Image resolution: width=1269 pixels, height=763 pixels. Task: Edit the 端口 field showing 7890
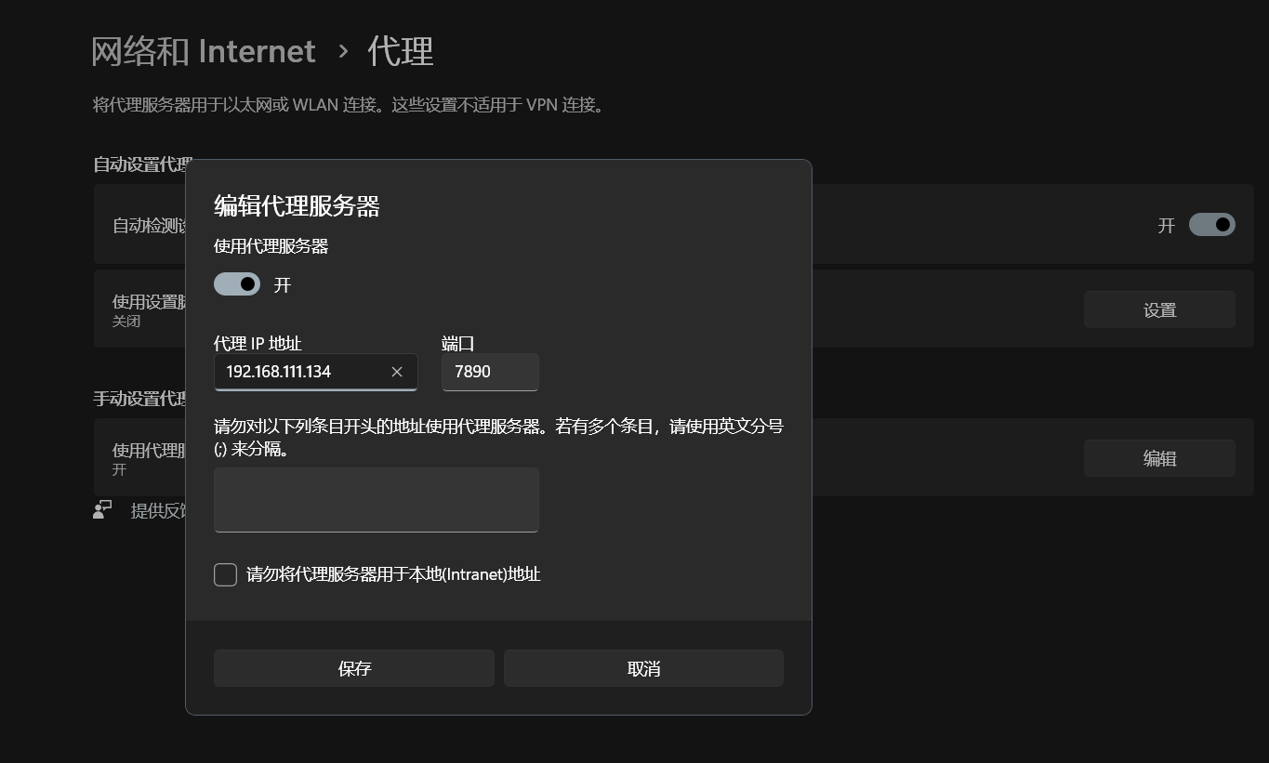(490, 372)
